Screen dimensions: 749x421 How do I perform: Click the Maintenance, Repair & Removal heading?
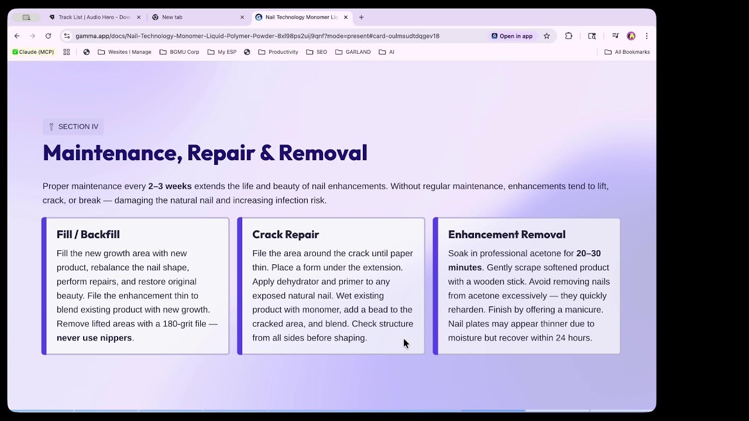coord(205,153)
